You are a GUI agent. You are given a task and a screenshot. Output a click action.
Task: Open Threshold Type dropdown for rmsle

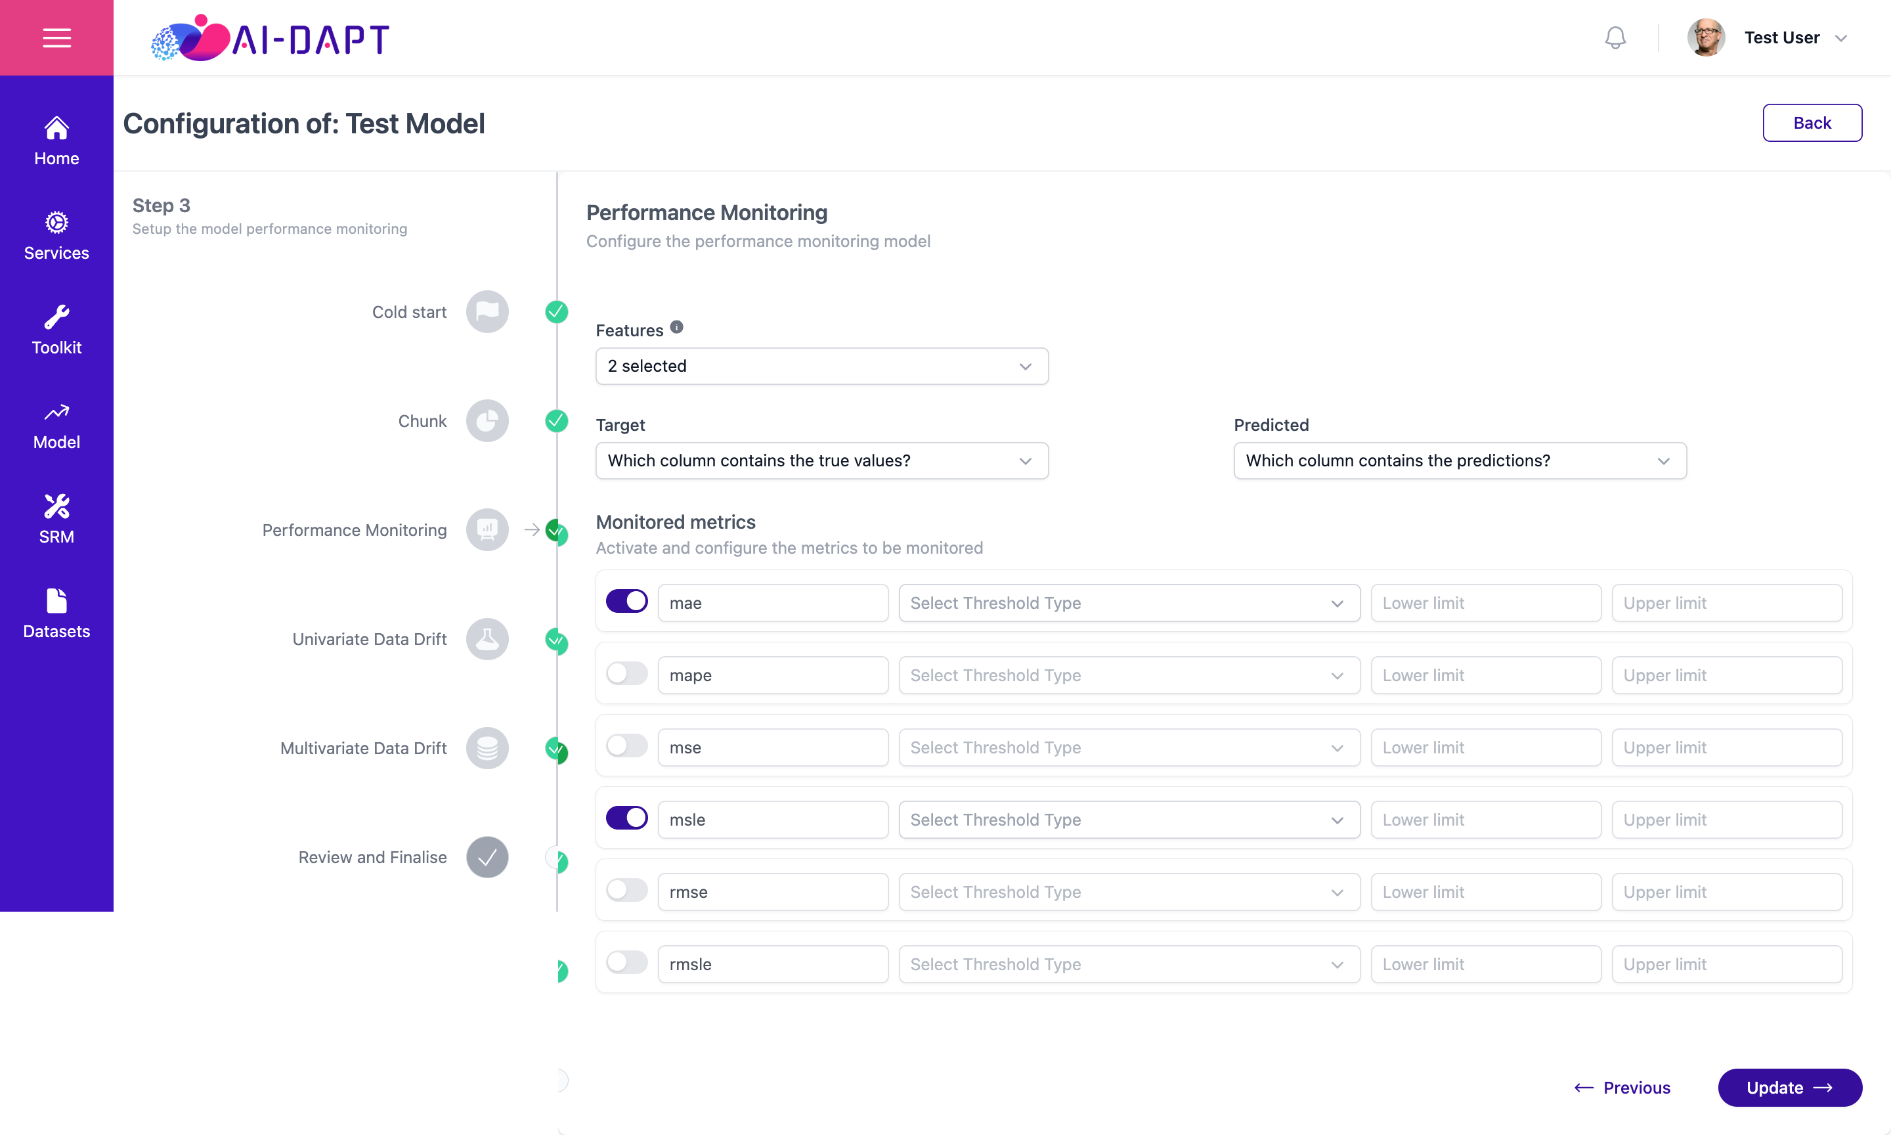pos(1129,964)
